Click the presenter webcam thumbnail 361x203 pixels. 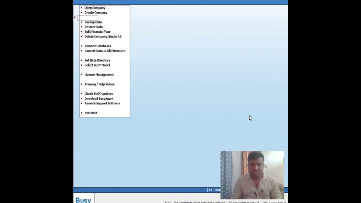[252, 175]
